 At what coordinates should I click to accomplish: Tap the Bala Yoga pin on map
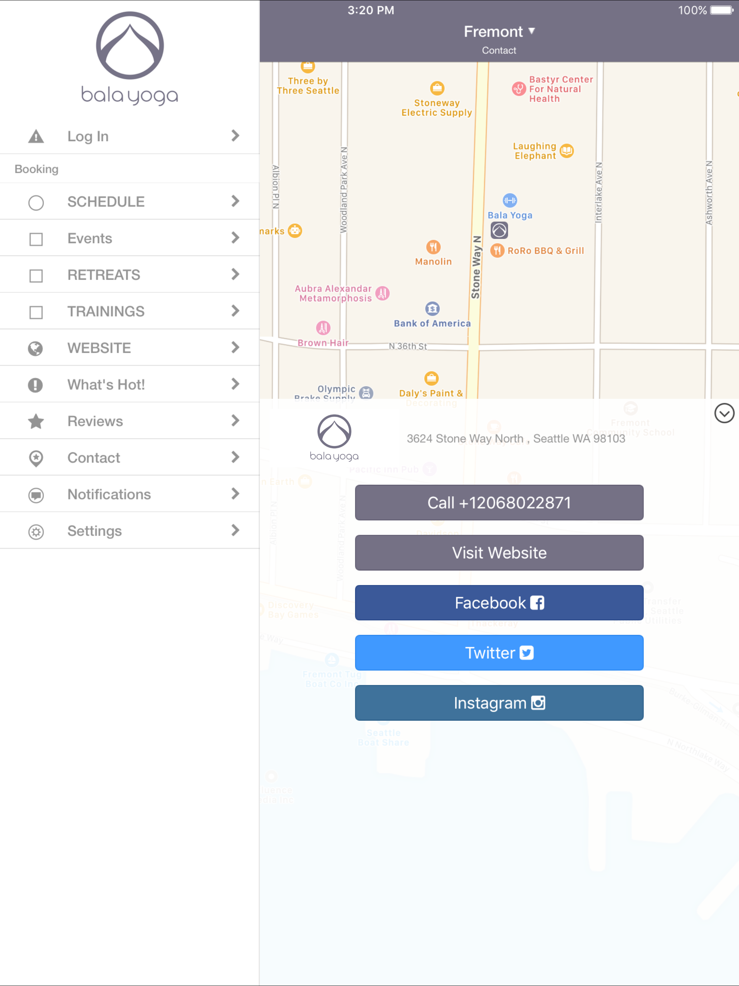pos(499,231)
